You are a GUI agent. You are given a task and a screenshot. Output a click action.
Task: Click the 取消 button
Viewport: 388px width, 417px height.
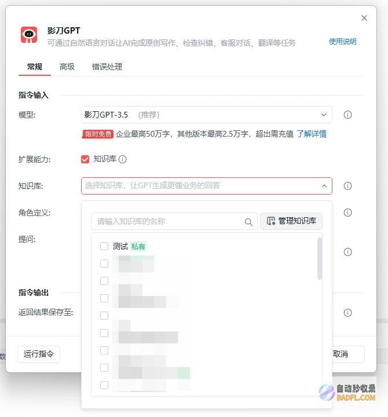click(349, 354)
